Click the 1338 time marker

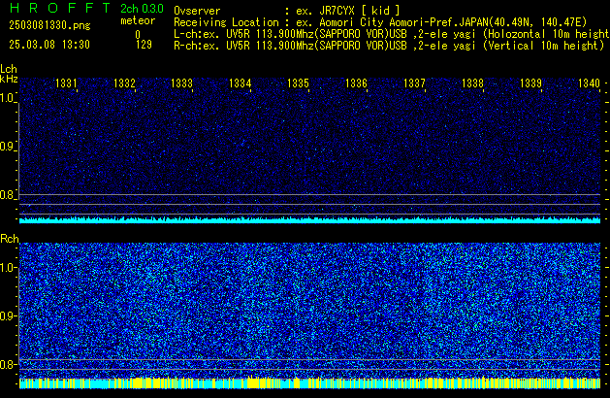click(472, 83)
